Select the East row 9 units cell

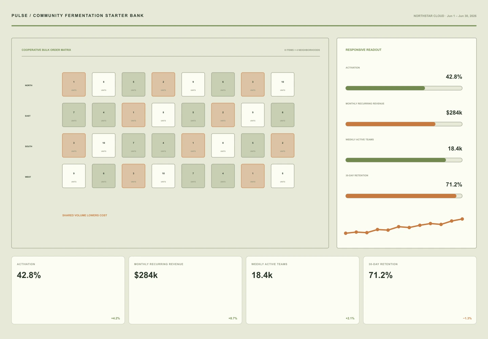pyautogui.click(x=253, y=115)
